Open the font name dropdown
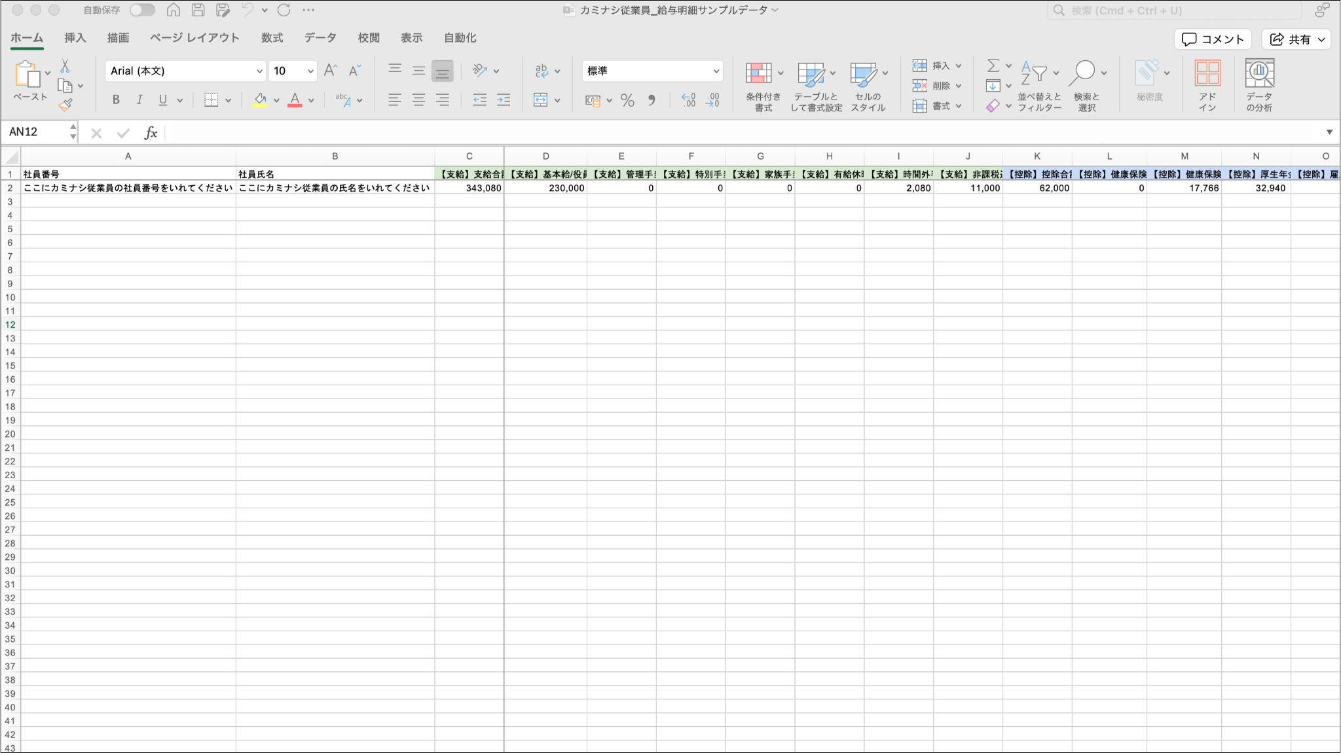 259,71
